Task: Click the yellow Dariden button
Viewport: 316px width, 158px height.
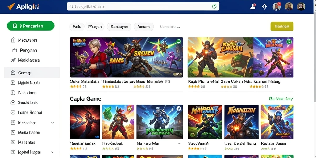Action: (282, 26)
